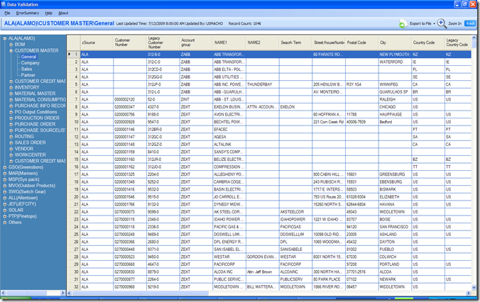Select row 17 header in grid

pos(74,174)
